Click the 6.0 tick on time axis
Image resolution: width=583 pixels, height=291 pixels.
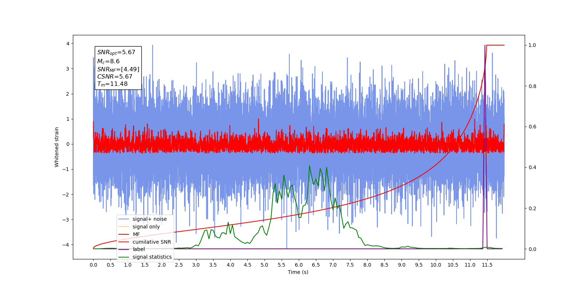[299, 265]
